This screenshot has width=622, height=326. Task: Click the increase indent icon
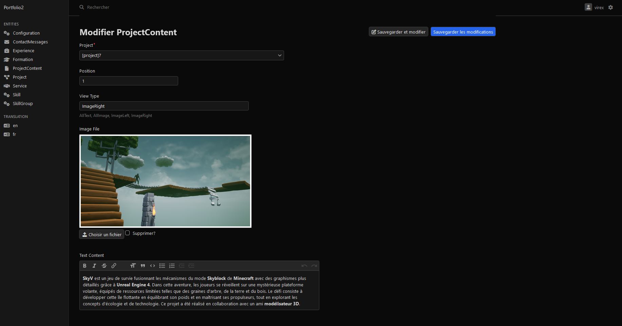(x=191, y=266)
